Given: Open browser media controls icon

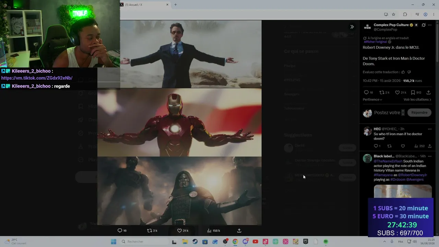Looking at the screenshot, I should click(417, 14).
